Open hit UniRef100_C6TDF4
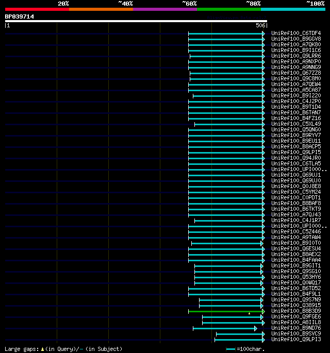This screenshot has height=353, width=330. pos(296,33)
